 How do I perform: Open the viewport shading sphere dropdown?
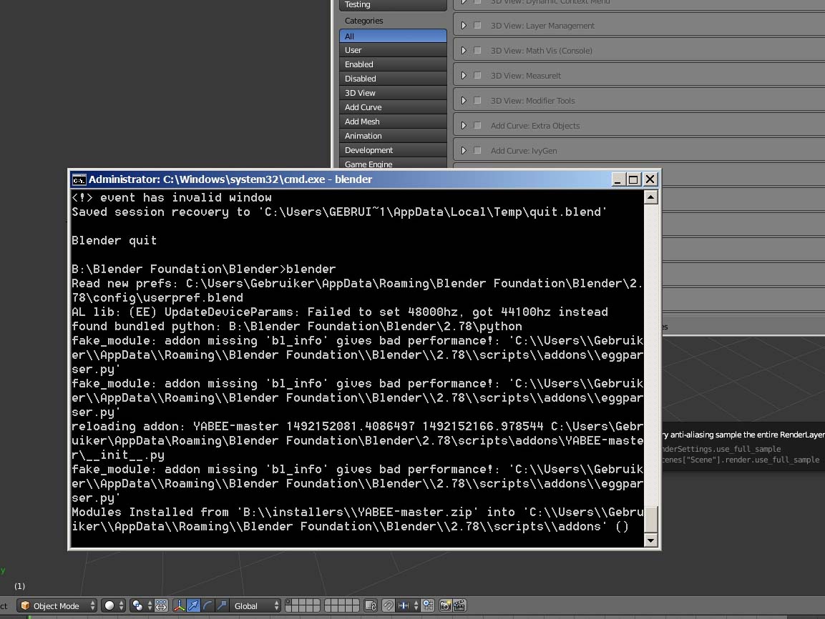coord(113,606)
